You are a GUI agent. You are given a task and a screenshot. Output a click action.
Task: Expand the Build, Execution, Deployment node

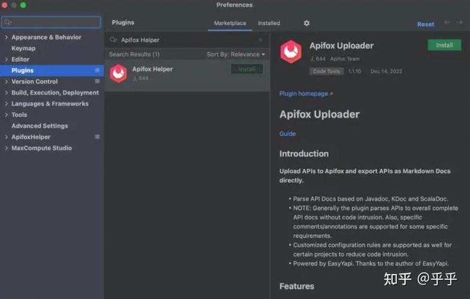pyautogui.click(x=7, y=93)
